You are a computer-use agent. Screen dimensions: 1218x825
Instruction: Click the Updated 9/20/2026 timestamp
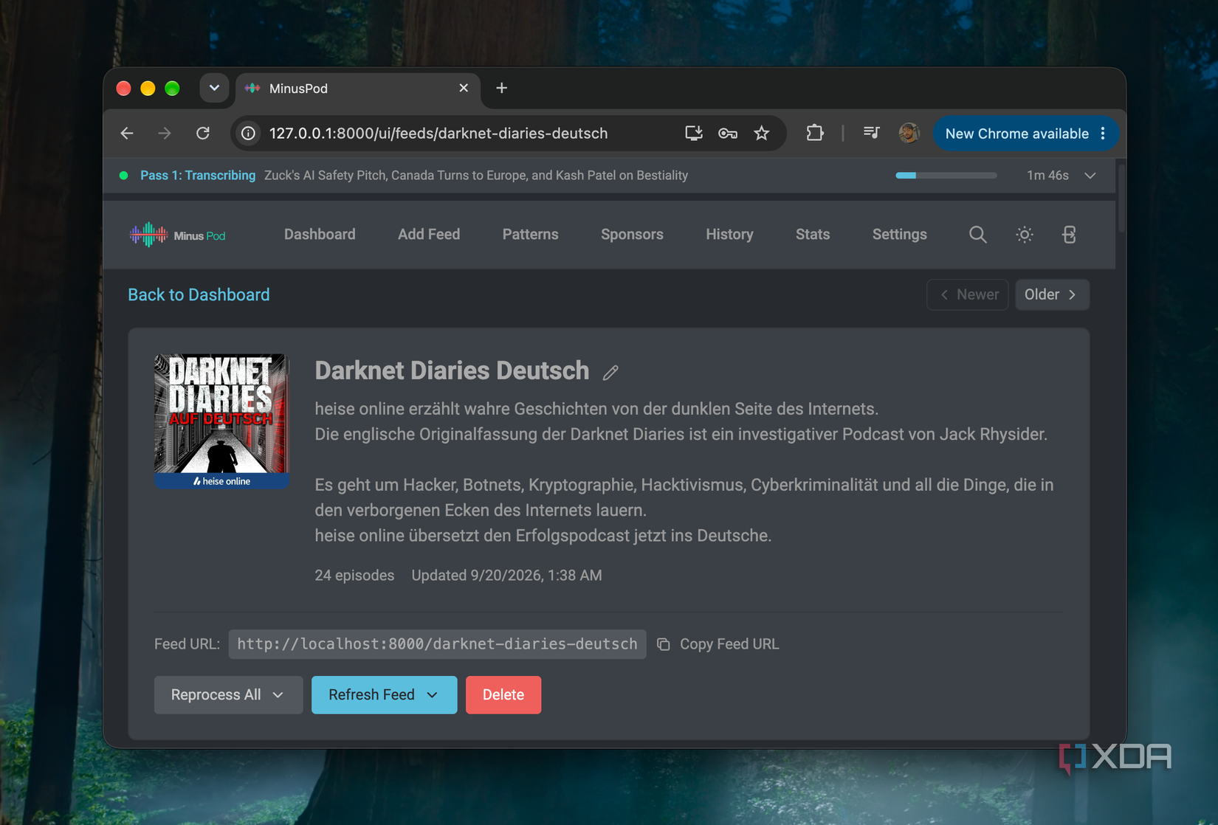(506, 576)
